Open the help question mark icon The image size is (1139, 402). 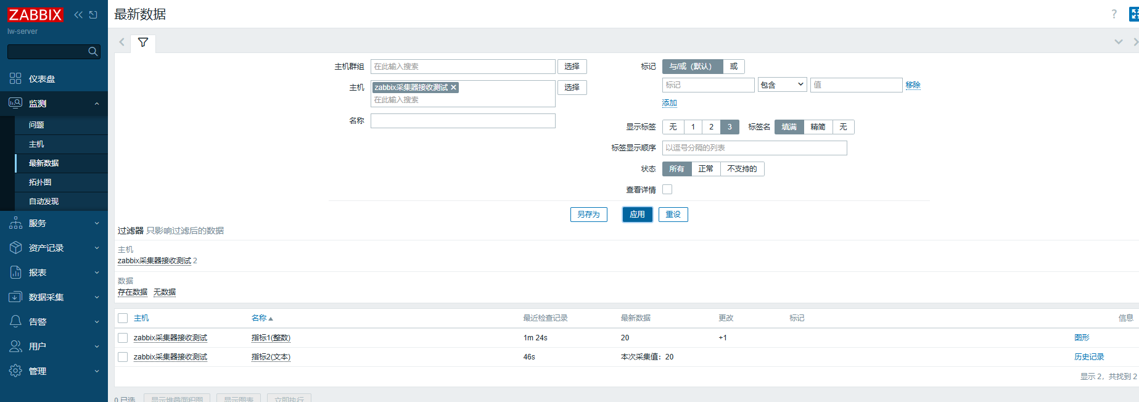tap(1114, 14)
